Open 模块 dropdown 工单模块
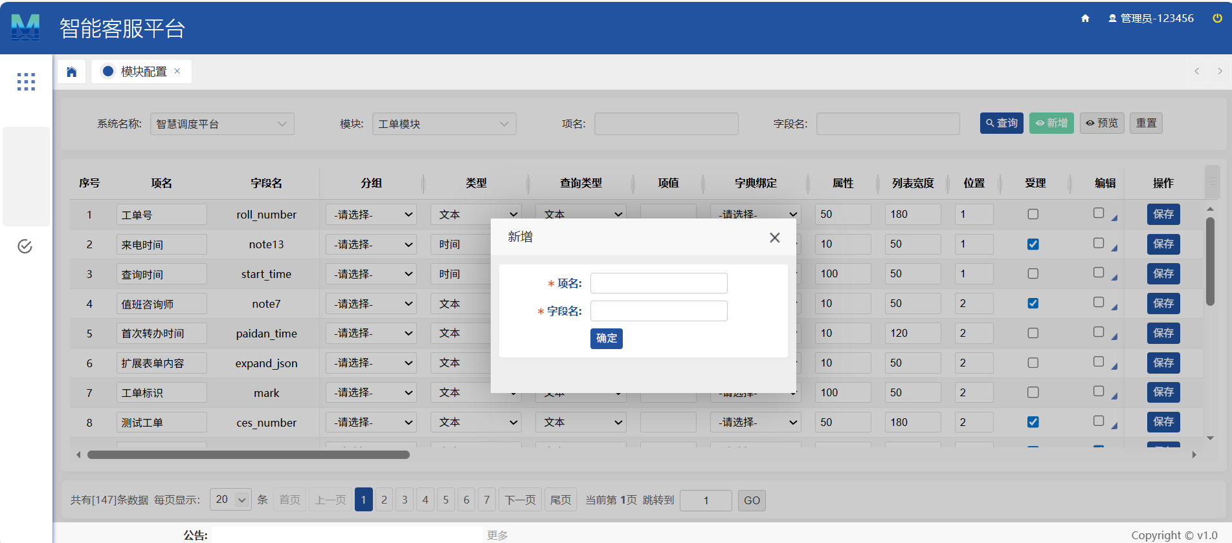Image resolution: width=1232 pixels, height=543 pixels. point(444,123)
